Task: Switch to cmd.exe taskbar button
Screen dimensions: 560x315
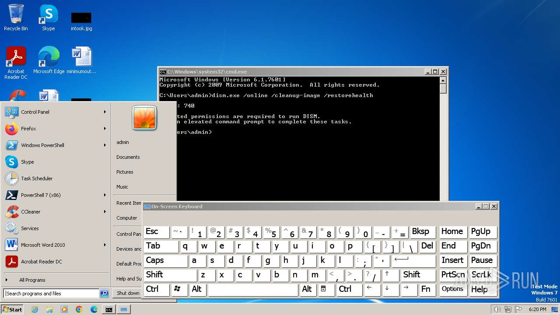Action: coord(108,309)
